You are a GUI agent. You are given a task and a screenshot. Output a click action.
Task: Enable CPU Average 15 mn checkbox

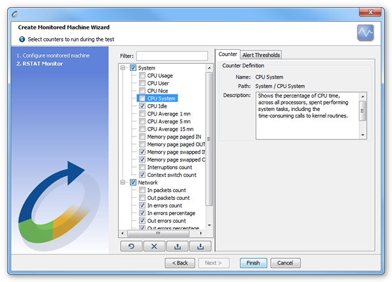[x=142, y=129]
